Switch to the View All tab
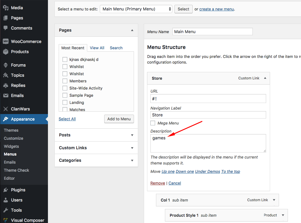The height and width of the screenshot is (223, 301). (x=97, y=48)
